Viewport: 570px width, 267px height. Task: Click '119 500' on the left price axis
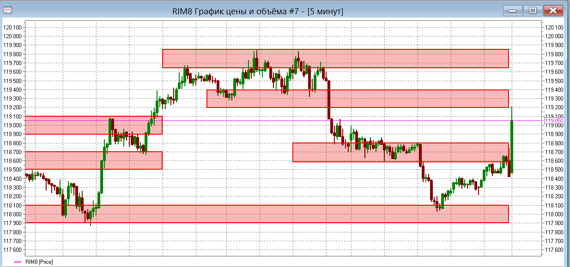pos(13,81)
